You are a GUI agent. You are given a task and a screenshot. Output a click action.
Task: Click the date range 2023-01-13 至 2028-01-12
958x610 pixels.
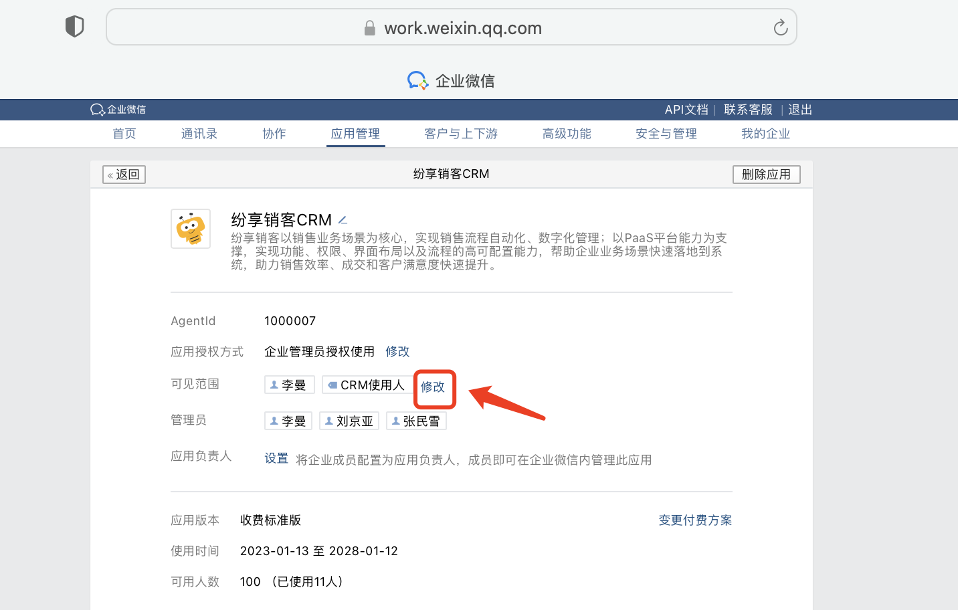point(319,550)
